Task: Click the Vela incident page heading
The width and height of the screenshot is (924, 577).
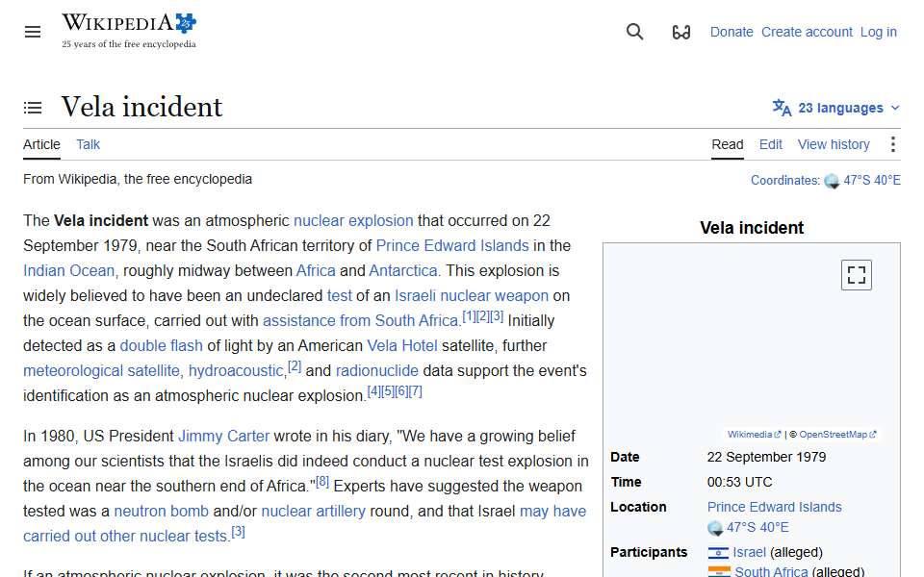Action: click(x=141, y=107)
